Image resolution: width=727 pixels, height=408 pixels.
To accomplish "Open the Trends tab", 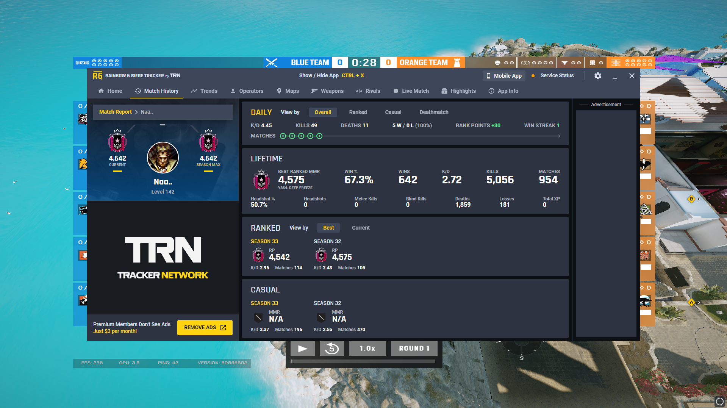I will (204, 91).
